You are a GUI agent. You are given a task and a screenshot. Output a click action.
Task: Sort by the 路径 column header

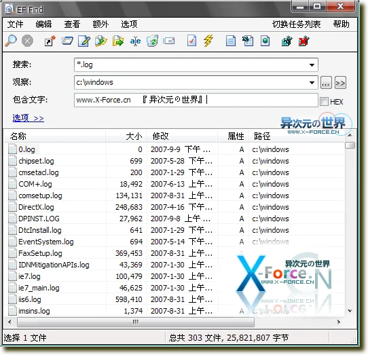tap(297, 136)
